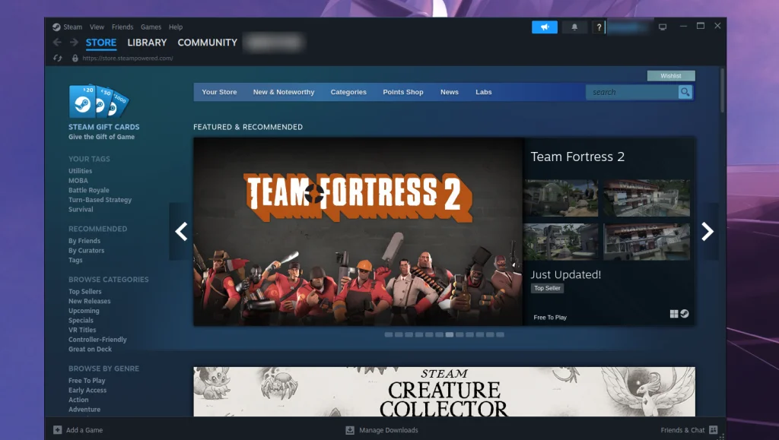779x440 pixels.
Task: Open notifications bell
Action: click(x=574, y=27)
